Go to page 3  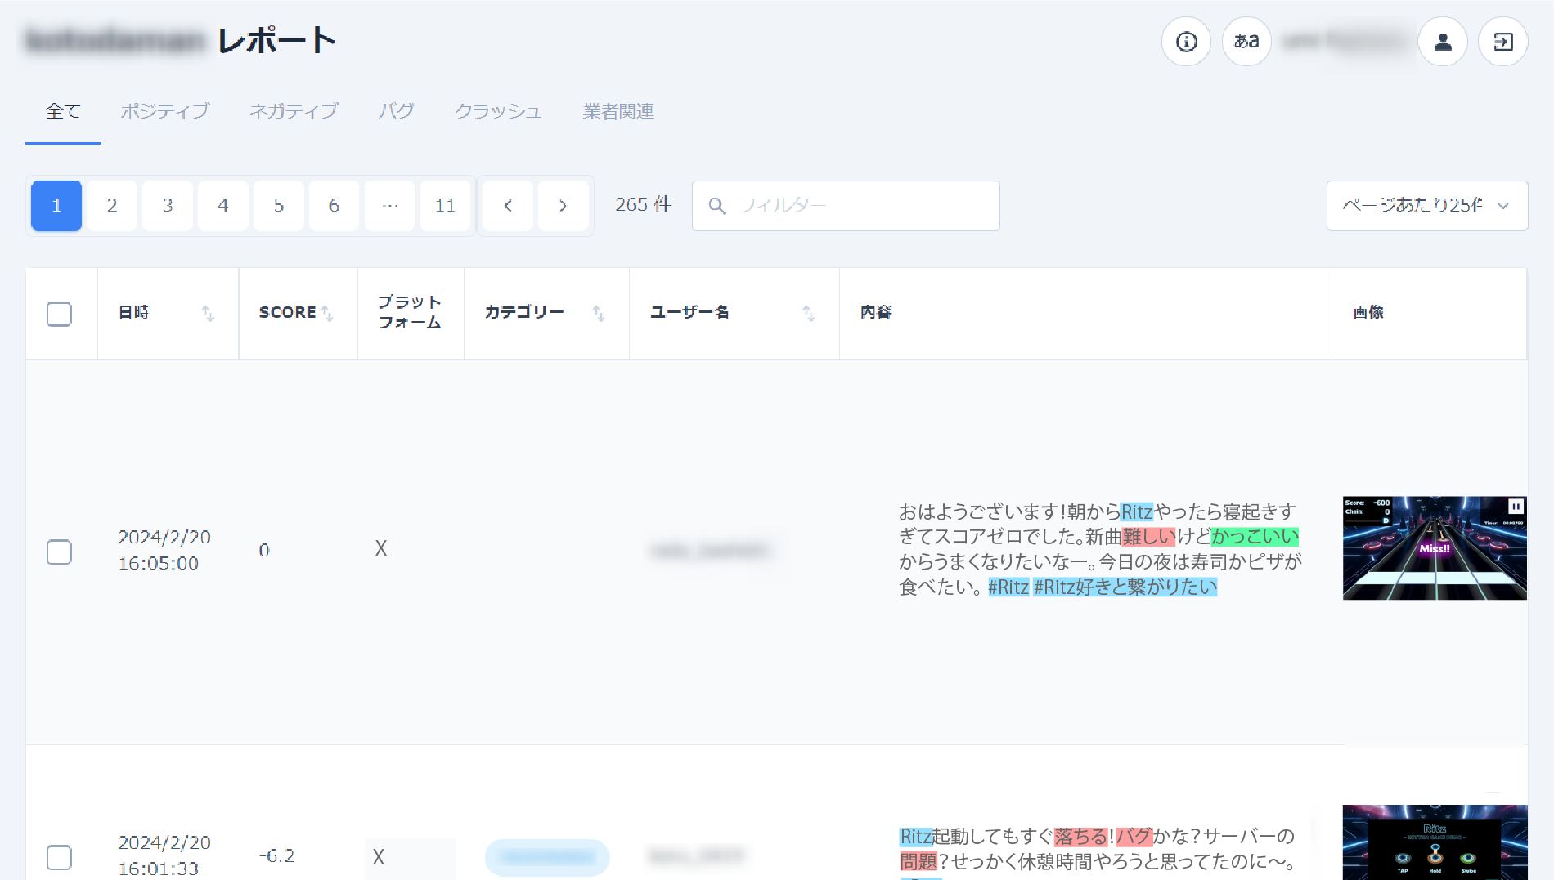click(168, 206)
